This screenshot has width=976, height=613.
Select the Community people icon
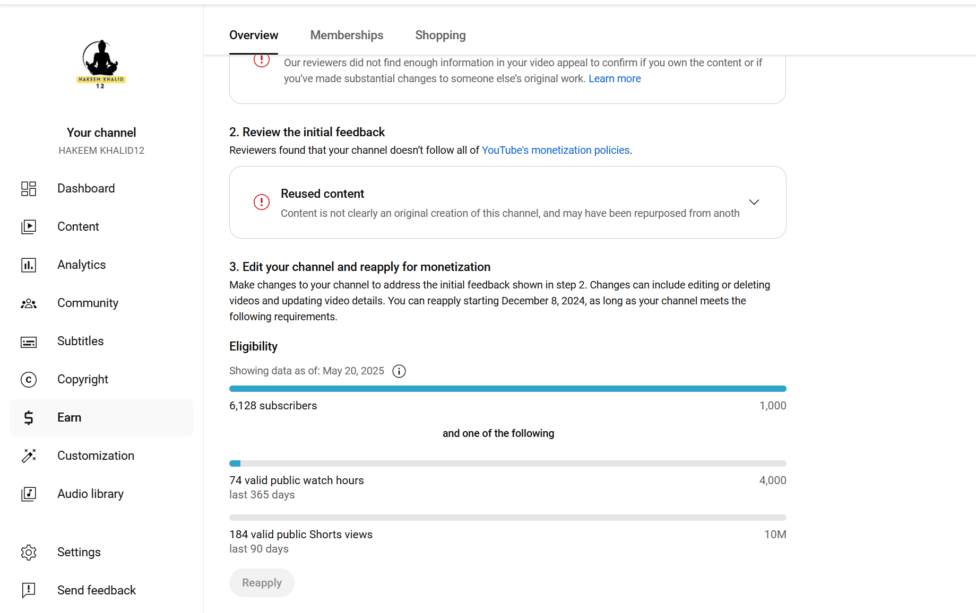[29, 303]
